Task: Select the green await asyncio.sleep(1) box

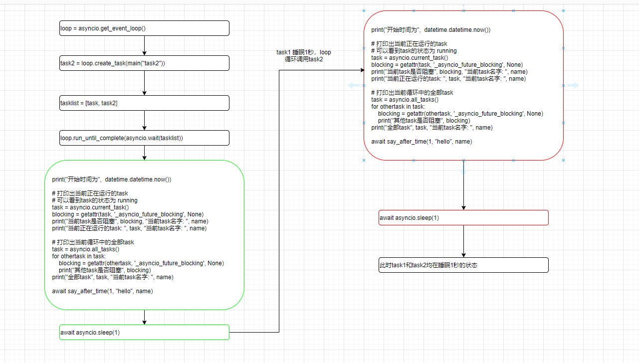Action: pos(144,332)
